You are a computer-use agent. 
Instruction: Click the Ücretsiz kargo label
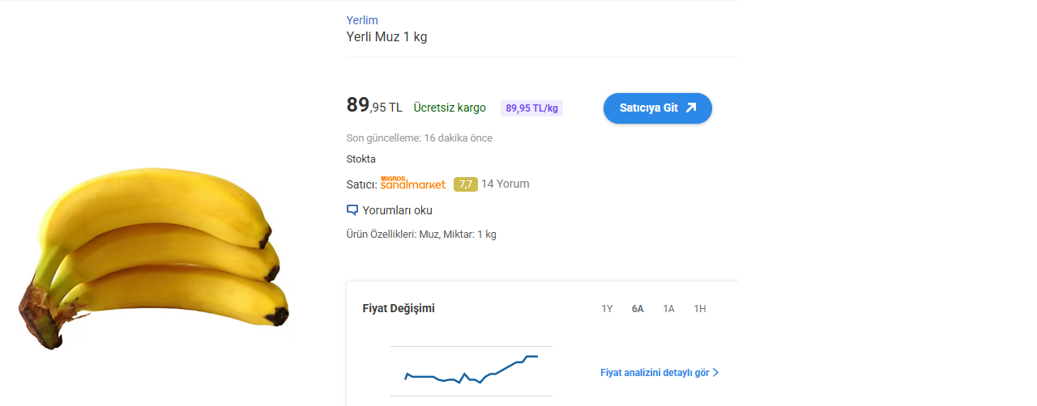tap(450, 108)
